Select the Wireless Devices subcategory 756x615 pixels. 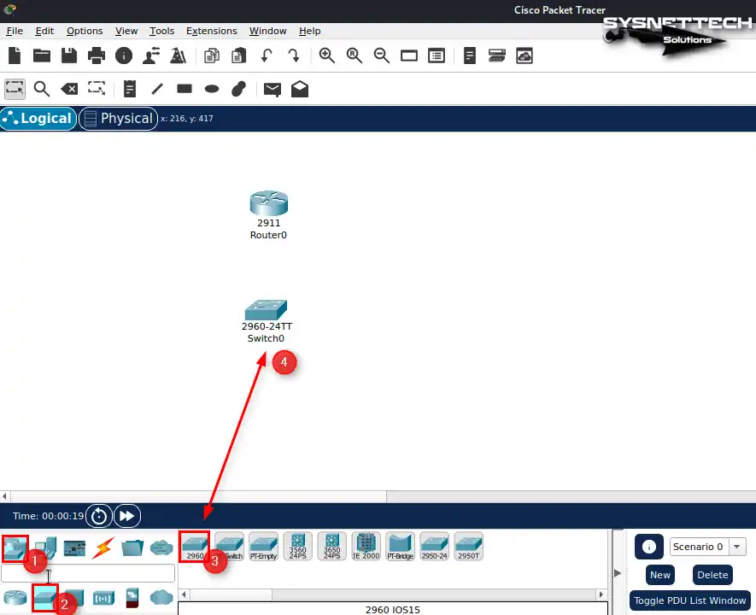point(103,598)
